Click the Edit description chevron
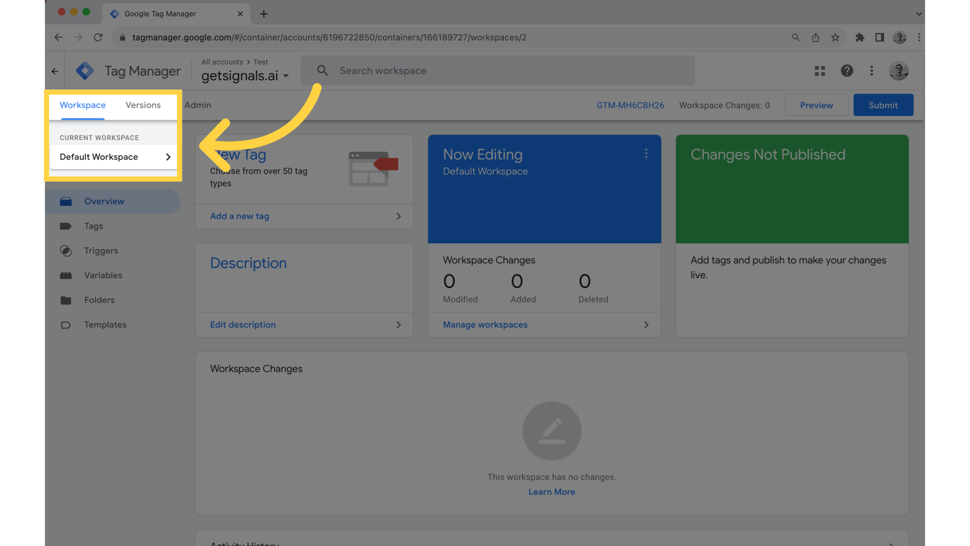970x546 pixels. pos(399,325)
